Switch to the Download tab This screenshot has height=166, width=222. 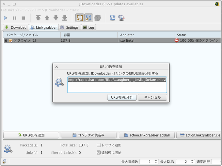click(16, 27)
